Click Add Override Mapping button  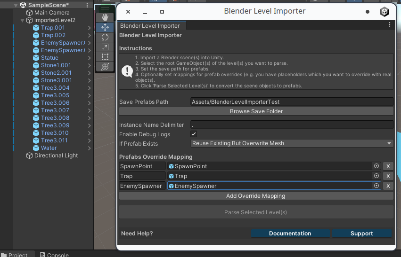pos(256,196)
